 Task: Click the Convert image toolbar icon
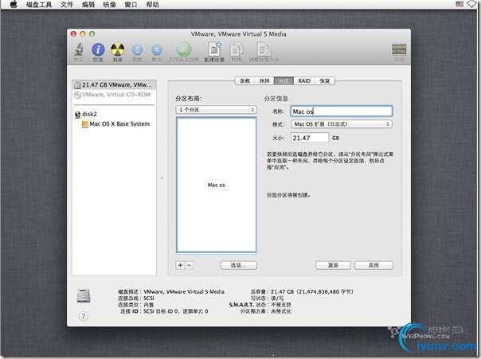[x=237, y=49]
